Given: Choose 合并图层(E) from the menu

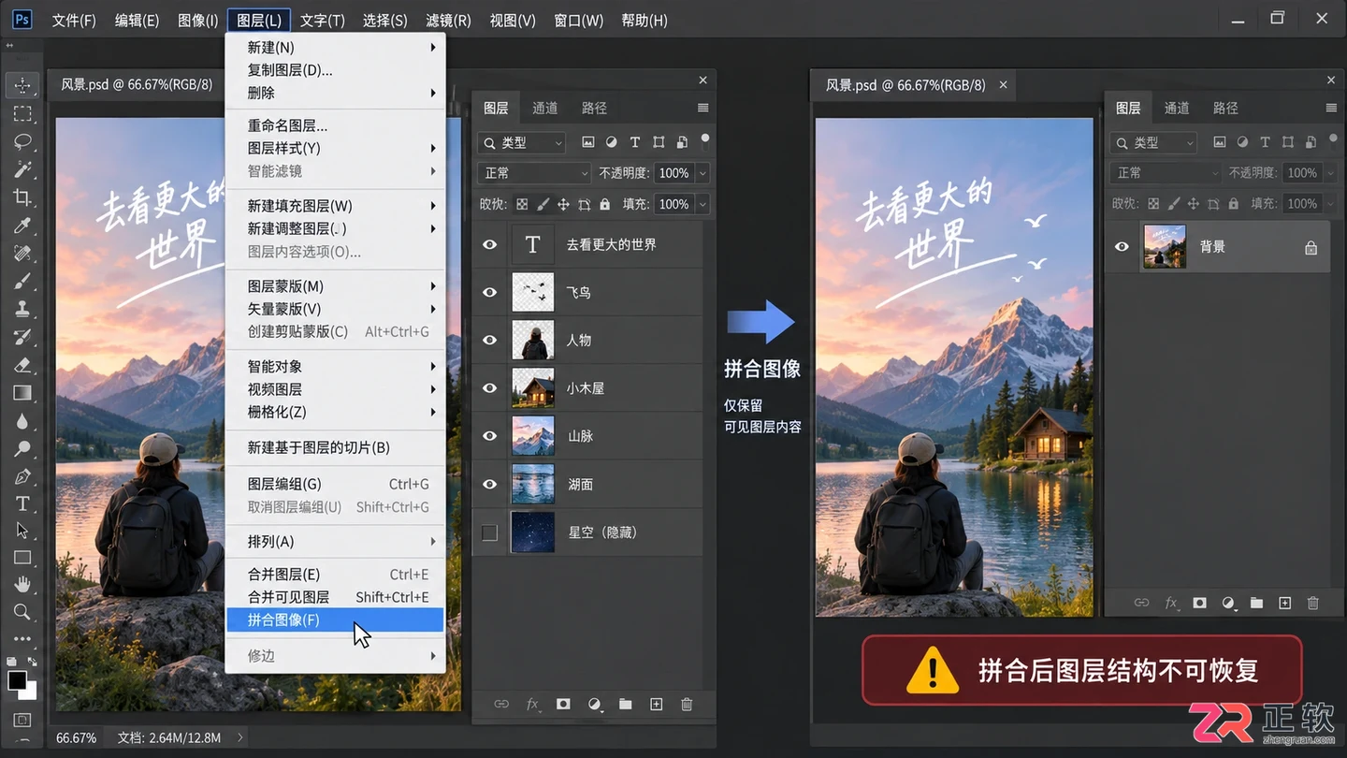Looking at the screenshot, I should click(x=335, y=575).
